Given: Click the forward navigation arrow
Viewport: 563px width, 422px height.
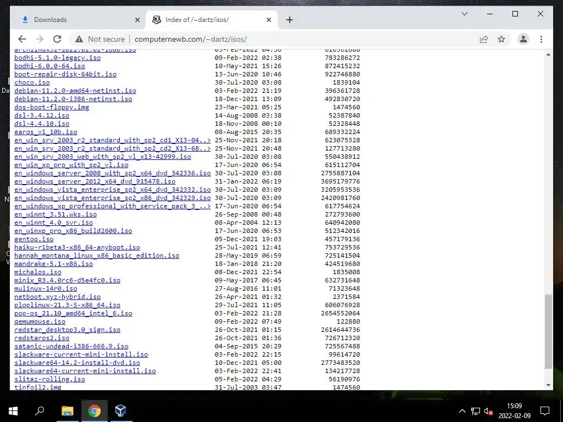Looking at the screenshot, I should click(40, 39).
